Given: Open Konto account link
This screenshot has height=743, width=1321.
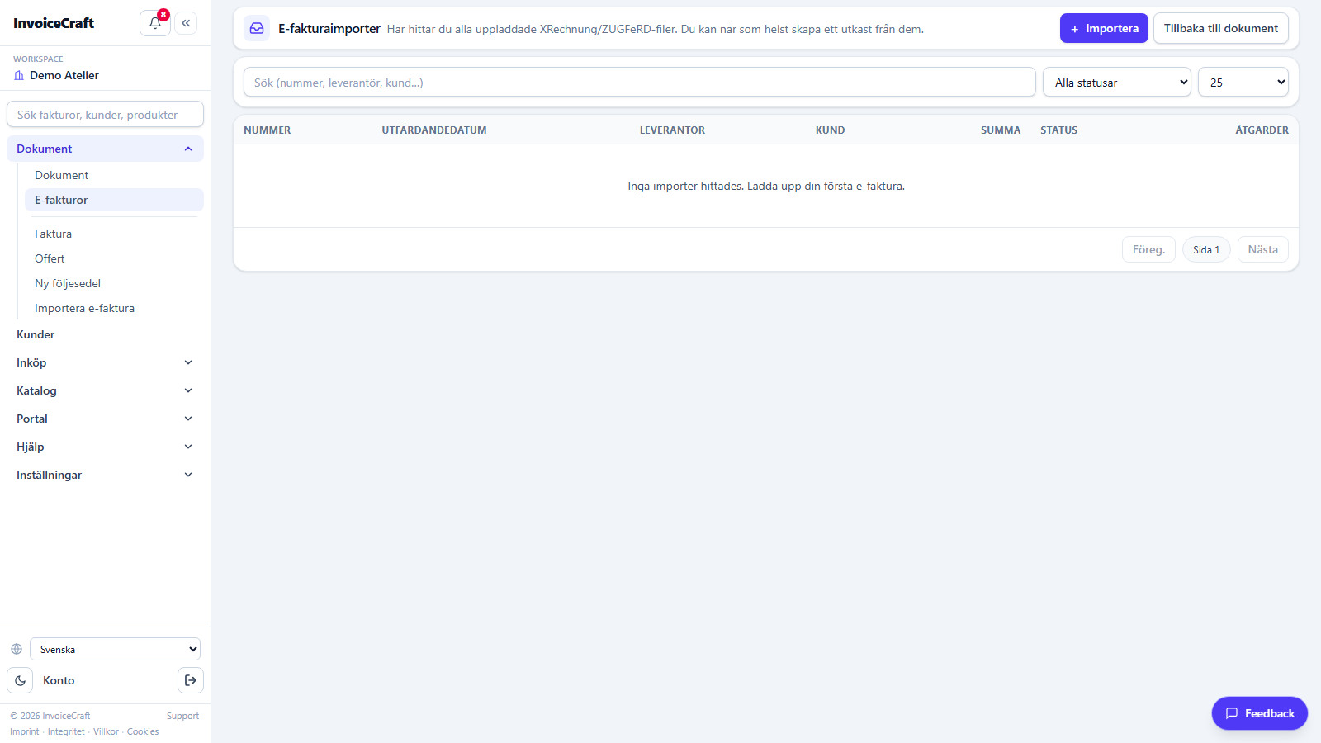Looking at the screenshot, I should 59,680.
